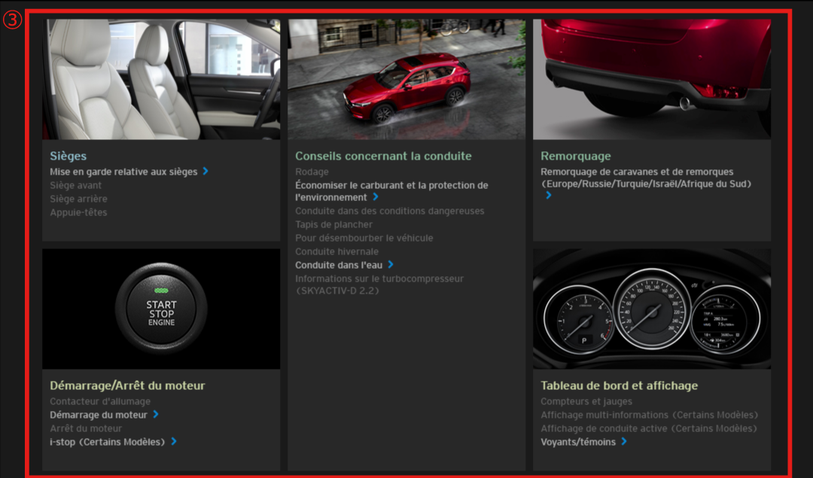The image size is (813, 478).
Task: Select the instrument cluster gauges image
Action: pyautogui.click(x=652, y=309)
